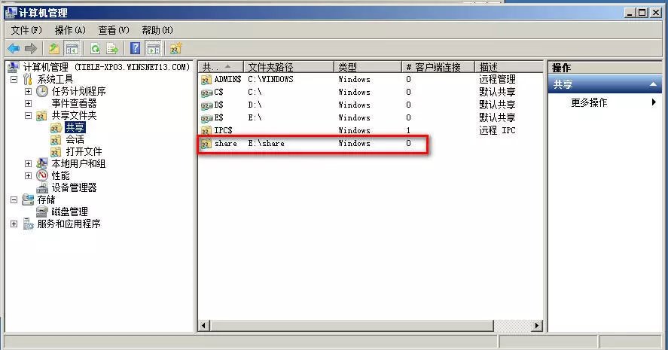Select the 磁盘管理 tree item
668x350 pixels.
point(69,212)
